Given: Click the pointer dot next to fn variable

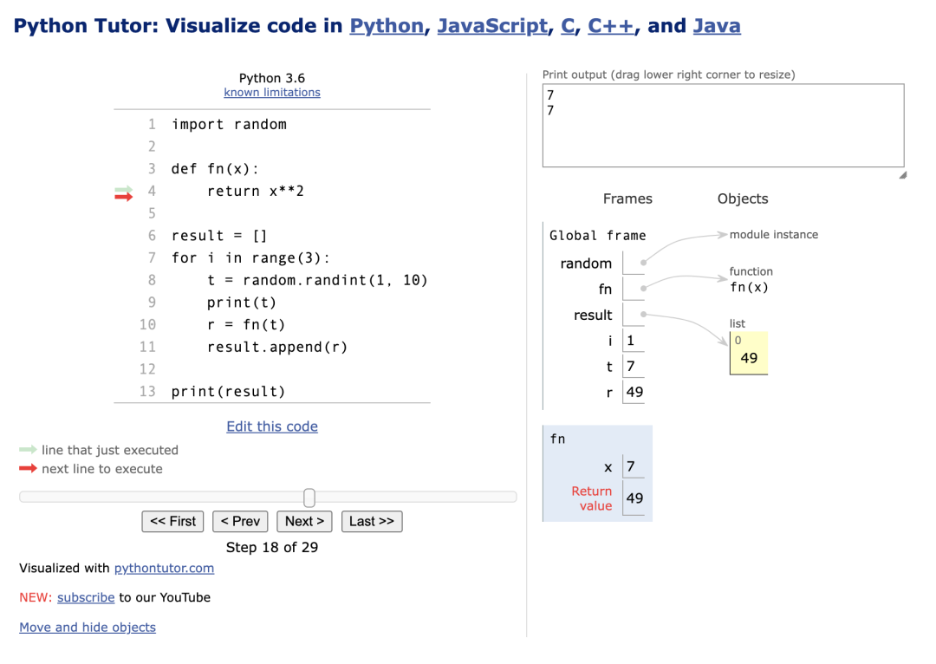Looking at the screenshot, I should point(643,289).
